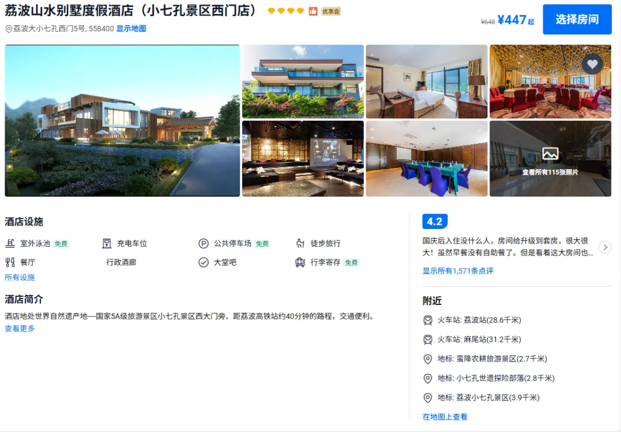621x432 pixels.
Task: Click the hiking facility icon
Action: click(300, 243)
